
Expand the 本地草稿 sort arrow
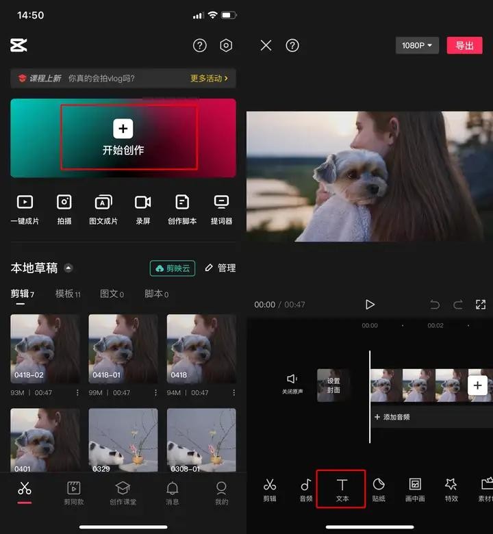pos(68,268)
